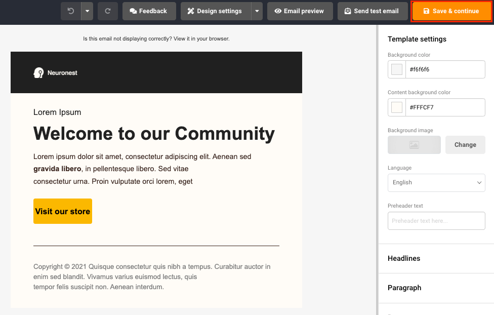Open the Language dropdown set to English
Screen dimensions: 494x315
click(436, 182)
